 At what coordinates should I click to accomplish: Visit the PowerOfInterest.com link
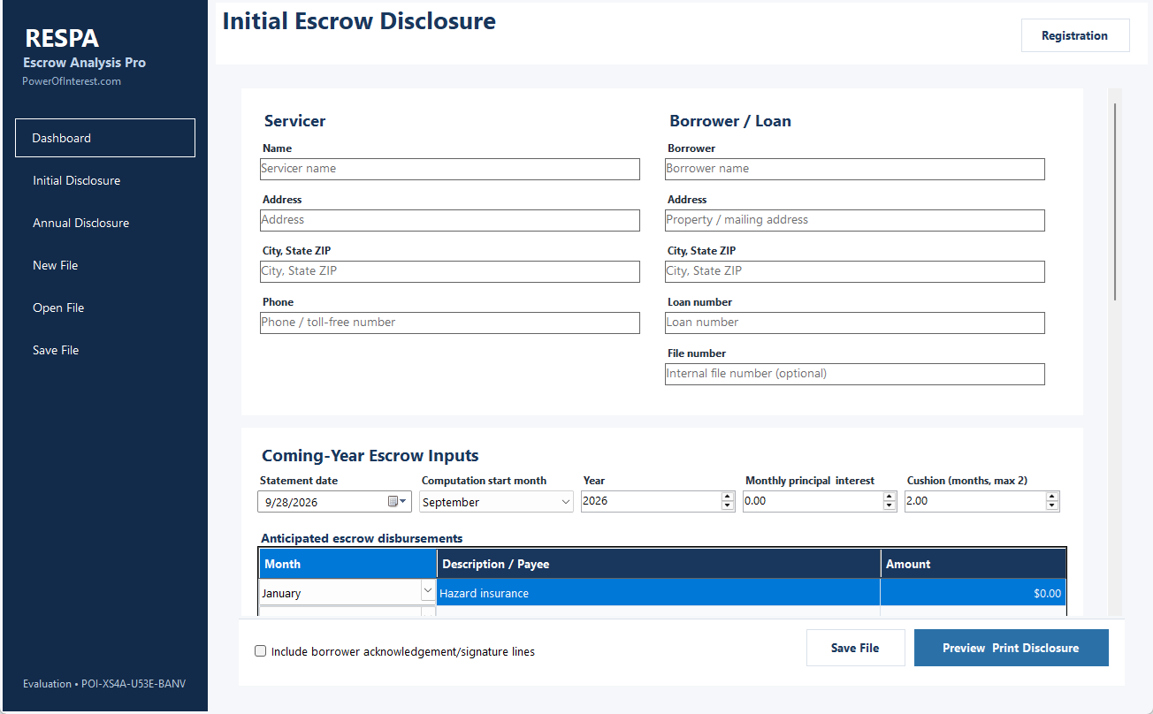point(72,81)
